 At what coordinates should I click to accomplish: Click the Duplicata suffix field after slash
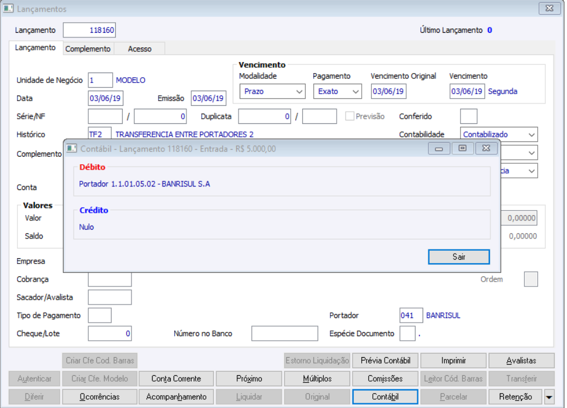pyautogui.click(x=320, y=116)
